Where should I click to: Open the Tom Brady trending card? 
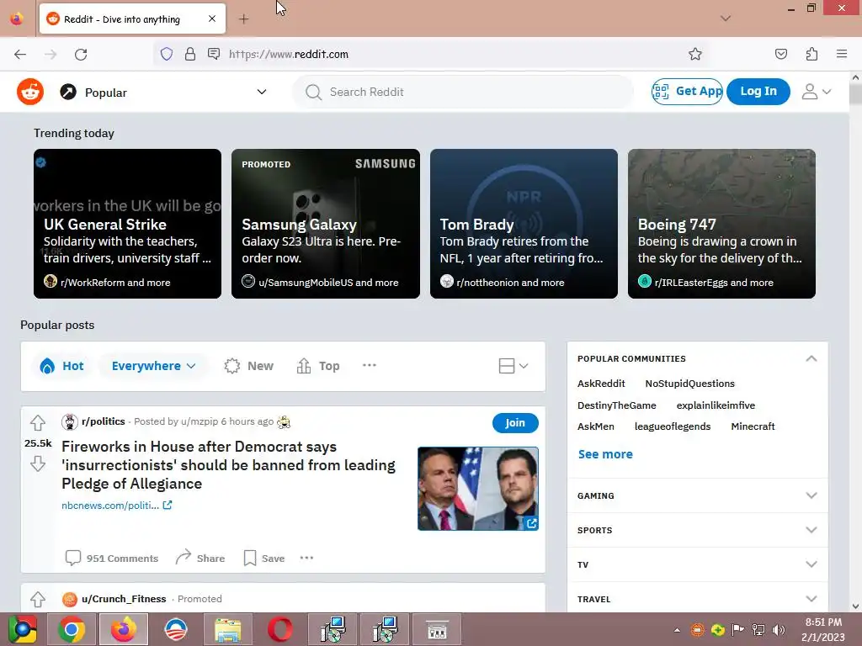(x=524, y=224)
